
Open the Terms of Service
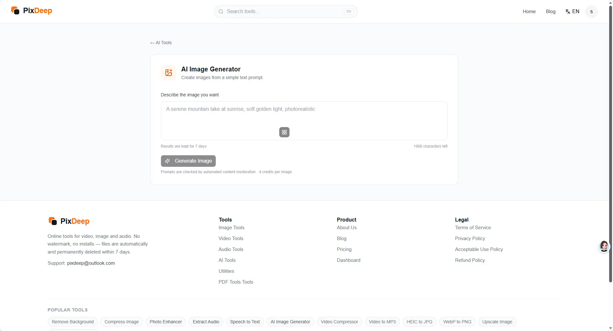pos(473,228)
